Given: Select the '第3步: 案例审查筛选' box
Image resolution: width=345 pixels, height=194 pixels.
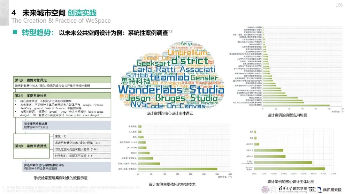Looking at the screenshot, I should click(x=31, y=146).
